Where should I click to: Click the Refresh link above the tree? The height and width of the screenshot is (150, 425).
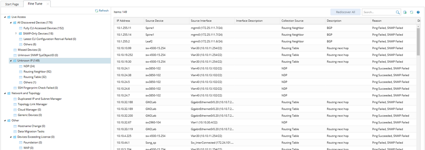click(x=102, y=11)
